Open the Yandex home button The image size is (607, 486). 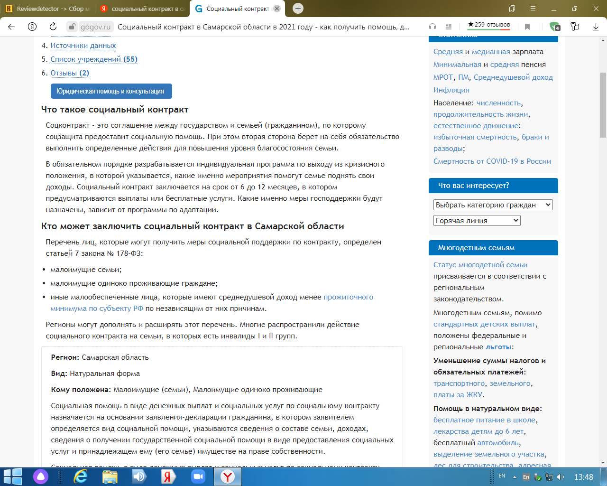click(32, 27)
